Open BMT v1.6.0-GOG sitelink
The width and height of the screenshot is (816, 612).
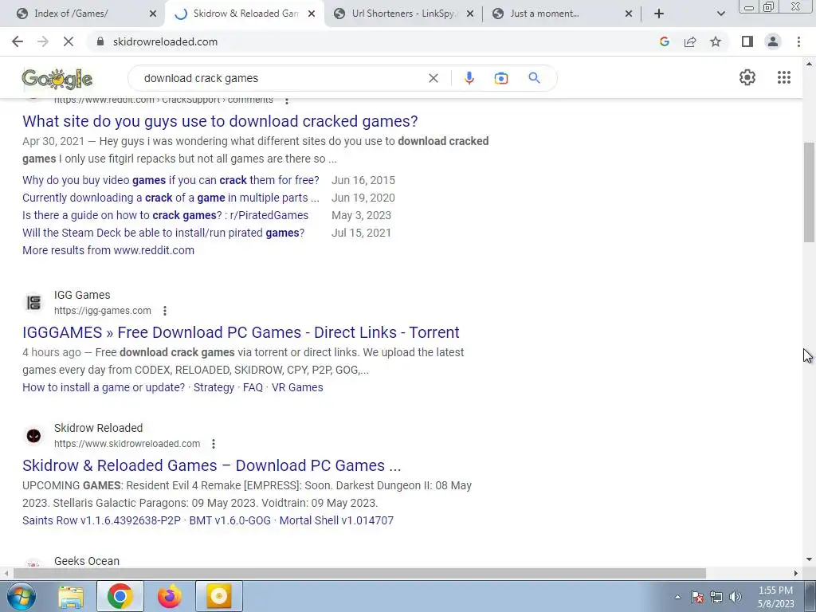click(230, 521)
